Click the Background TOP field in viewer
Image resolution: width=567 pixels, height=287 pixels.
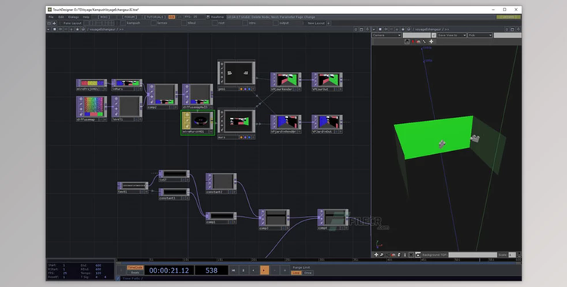click(x=472, y=255)
